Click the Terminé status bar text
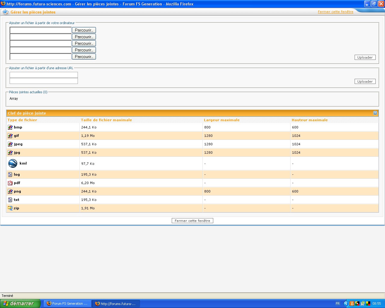This screenshot has height=308, width=385. coord(8,296)
